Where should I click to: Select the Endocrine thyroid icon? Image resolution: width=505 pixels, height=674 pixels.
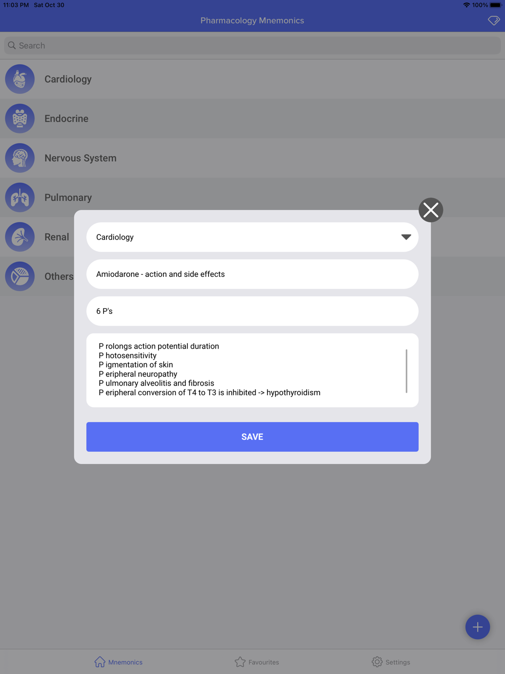coord(20,119)
